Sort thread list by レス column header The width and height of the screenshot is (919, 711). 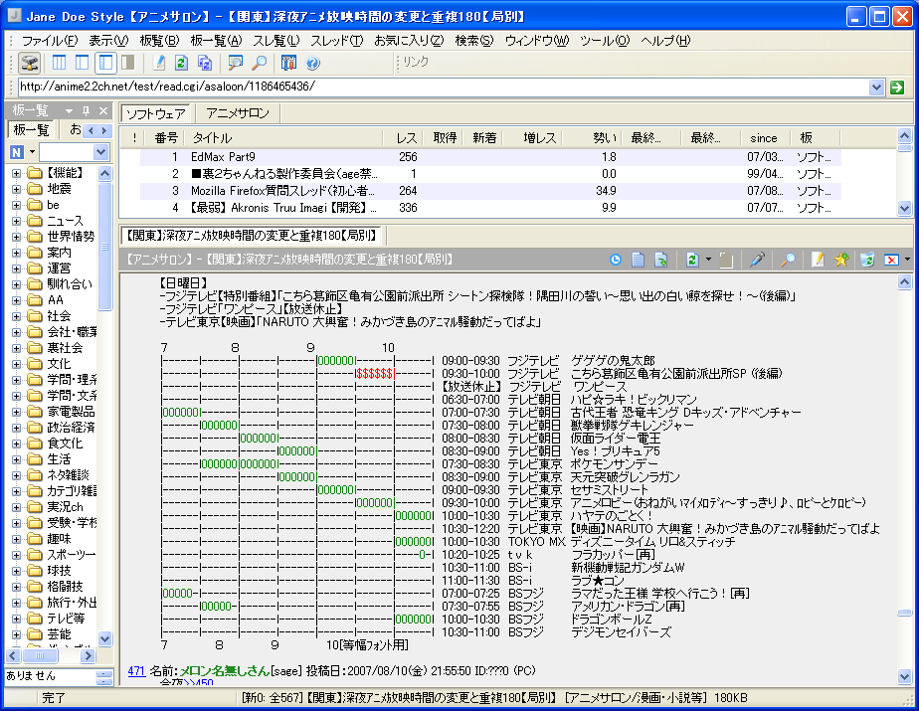(x=404, y=138)
